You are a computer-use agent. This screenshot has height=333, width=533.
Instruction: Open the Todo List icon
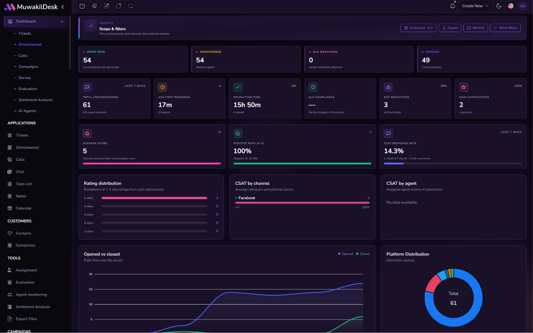(10, 184)
